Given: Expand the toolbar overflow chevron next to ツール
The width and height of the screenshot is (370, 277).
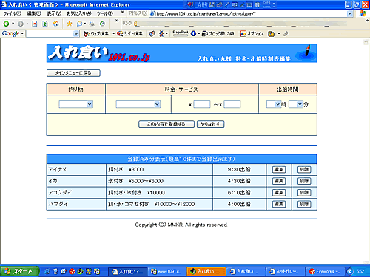Looking at the screenshot, I should pos(123,13).
